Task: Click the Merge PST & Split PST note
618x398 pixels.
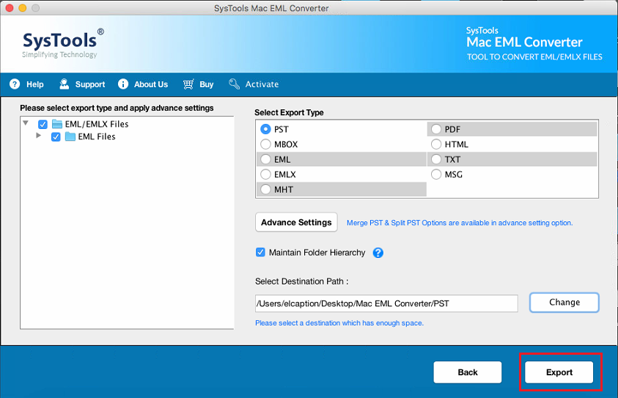Action: pos(460,223)
